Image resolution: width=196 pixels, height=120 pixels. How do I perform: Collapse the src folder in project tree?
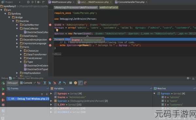coord(2,10)
